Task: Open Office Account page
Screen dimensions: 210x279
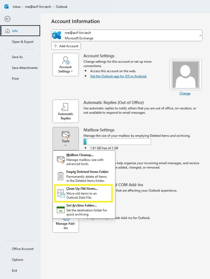Action: coord(23,249)
